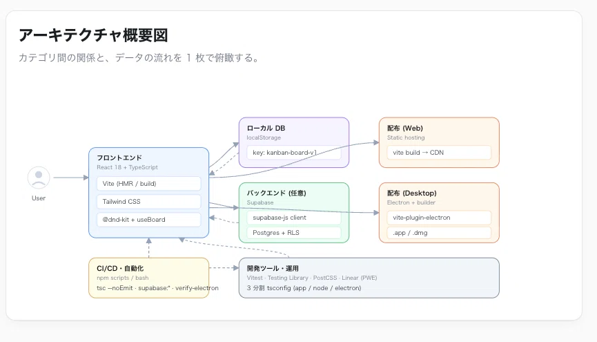This screenshot has width=597, height=342.
Task: Click the 'localStorage' subtitle
Action: (x=264, y=137)
